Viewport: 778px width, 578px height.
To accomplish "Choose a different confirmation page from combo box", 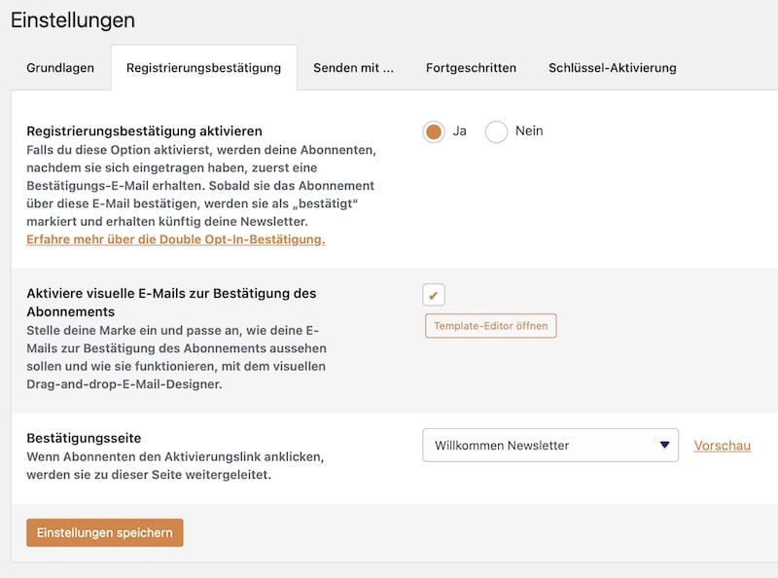I will coord(550,445).
